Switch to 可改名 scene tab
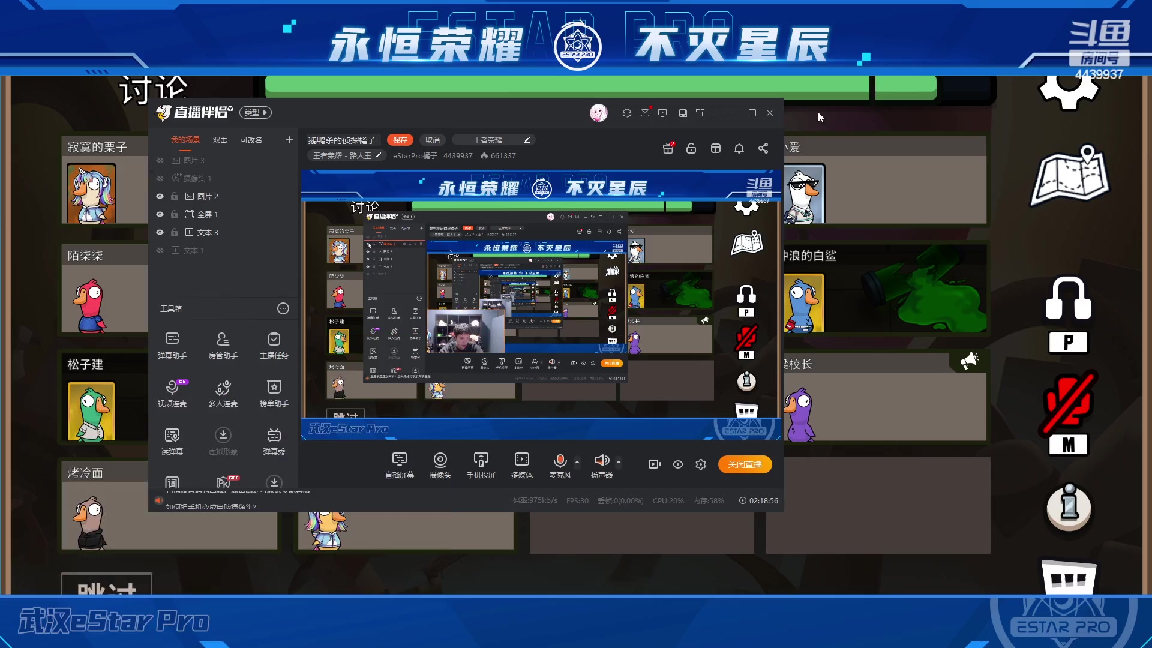This screenshot has width=1152, height=648. 251,140
